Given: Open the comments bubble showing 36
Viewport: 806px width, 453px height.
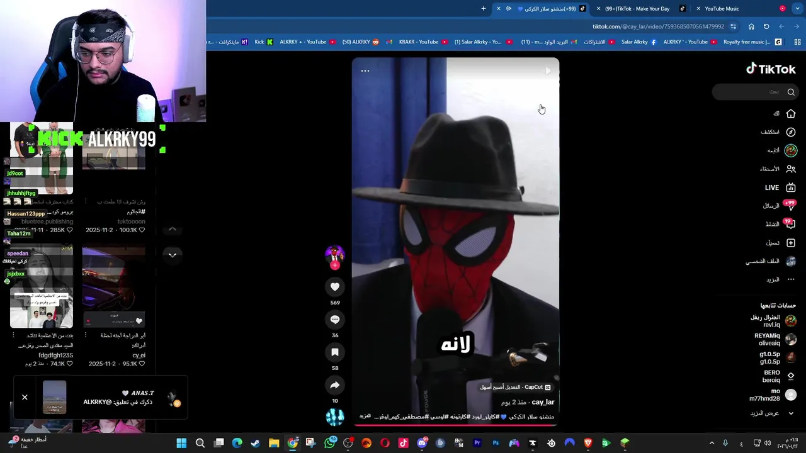Looking at the screenshot, I should tap(335, 320).
